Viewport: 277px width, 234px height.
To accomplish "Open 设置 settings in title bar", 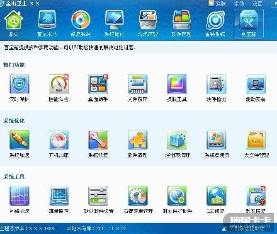I will tap(257, 4).
